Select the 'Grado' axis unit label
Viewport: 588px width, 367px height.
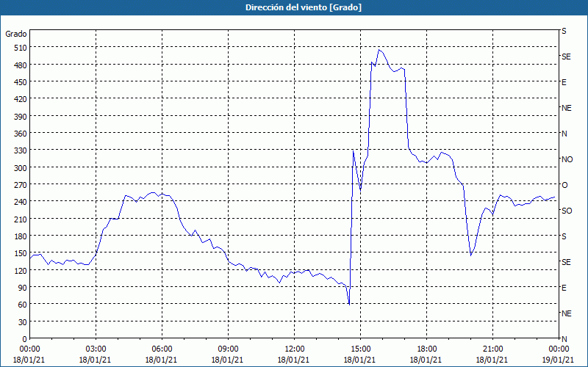pyautogui.click(x=16, y=34)
